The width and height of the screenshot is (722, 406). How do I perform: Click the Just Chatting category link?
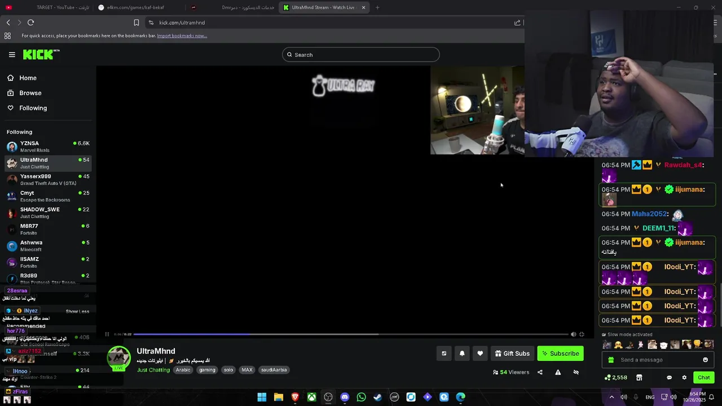point(153,370)
